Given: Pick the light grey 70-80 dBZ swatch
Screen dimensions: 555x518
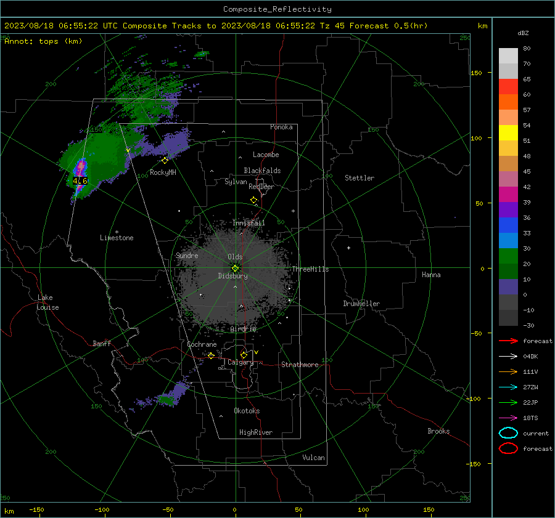Looking at the screenshot, I should (508, 56).
